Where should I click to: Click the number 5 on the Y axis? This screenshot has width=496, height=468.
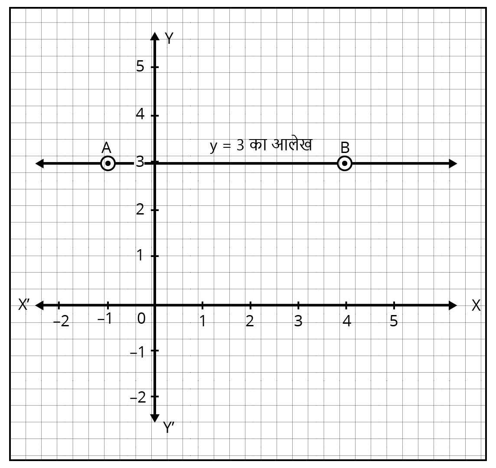pos(140,67)
